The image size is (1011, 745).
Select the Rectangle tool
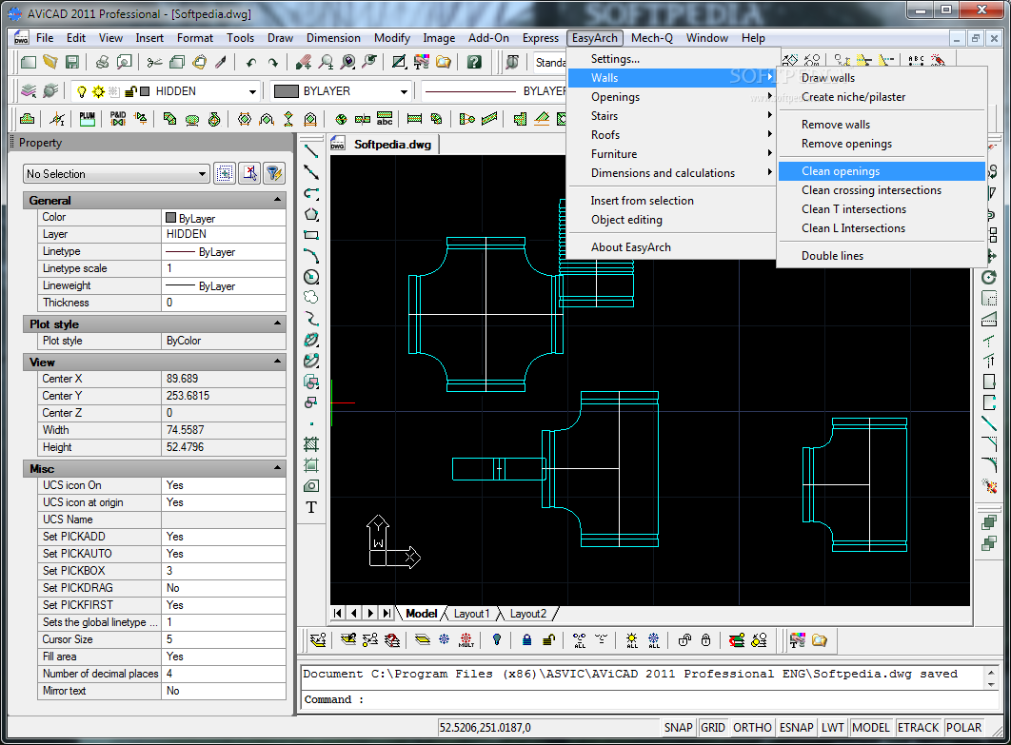tap(311, 235)
